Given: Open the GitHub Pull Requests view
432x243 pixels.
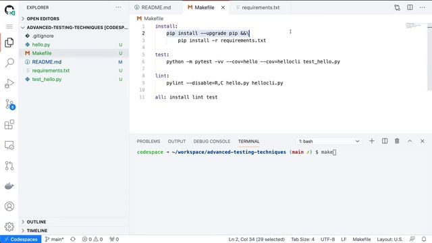Looking at the screenshot, I should (9, 165).
